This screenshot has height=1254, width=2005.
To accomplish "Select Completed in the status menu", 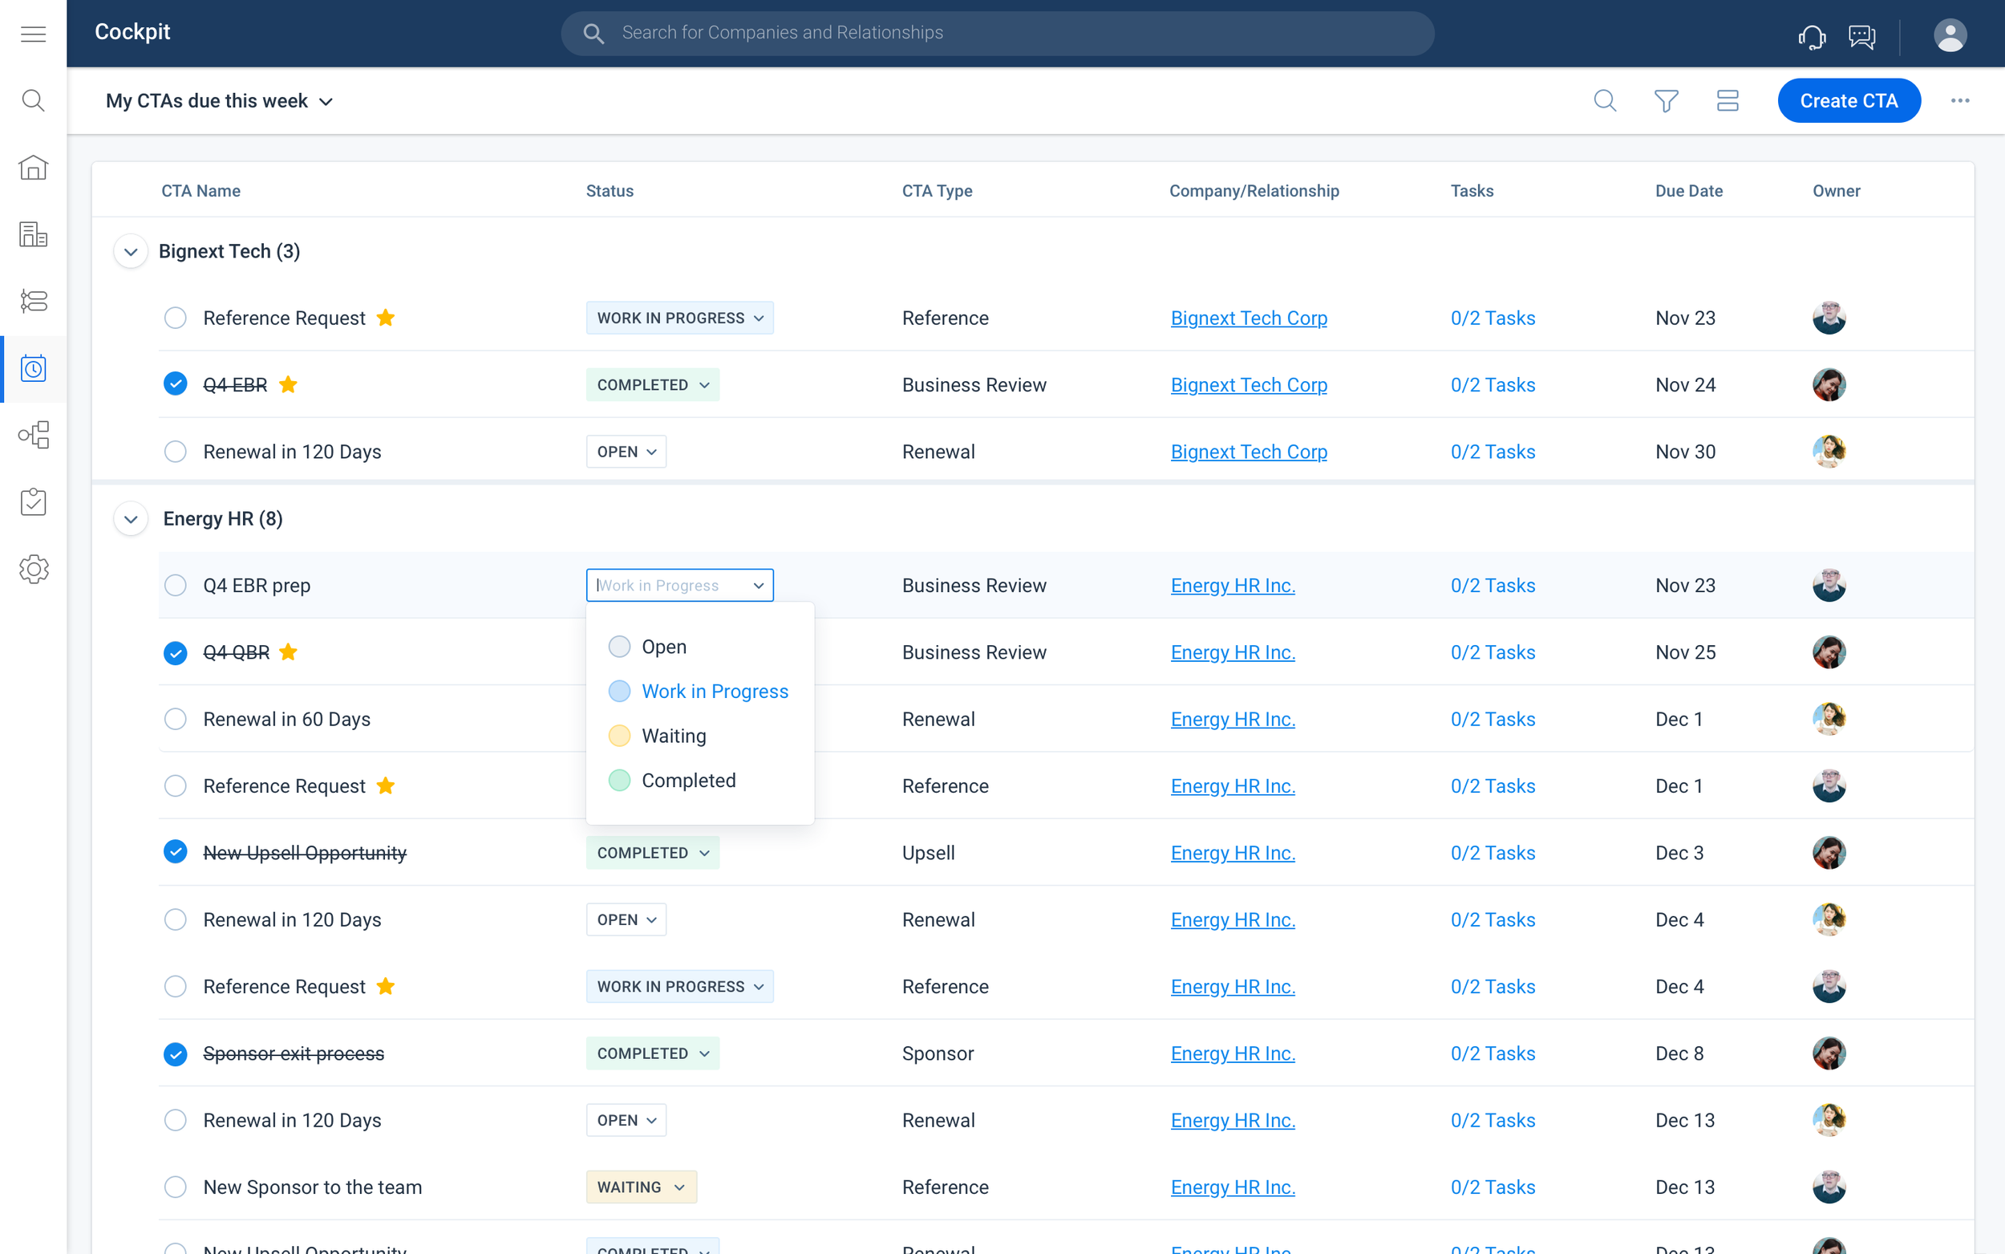I will [688, 781].
